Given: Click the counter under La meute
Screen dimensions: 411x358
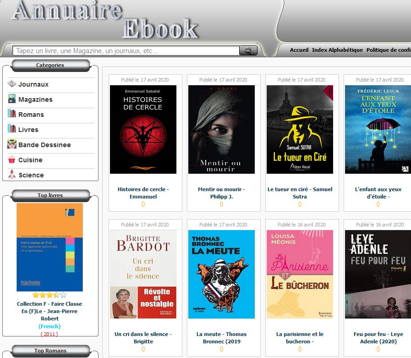Looking at the screenshot, I should point(221,349).
